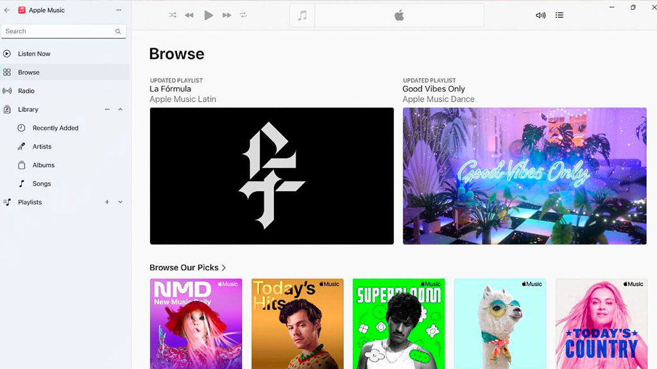Focus the Search field

(x=64, y=31)
